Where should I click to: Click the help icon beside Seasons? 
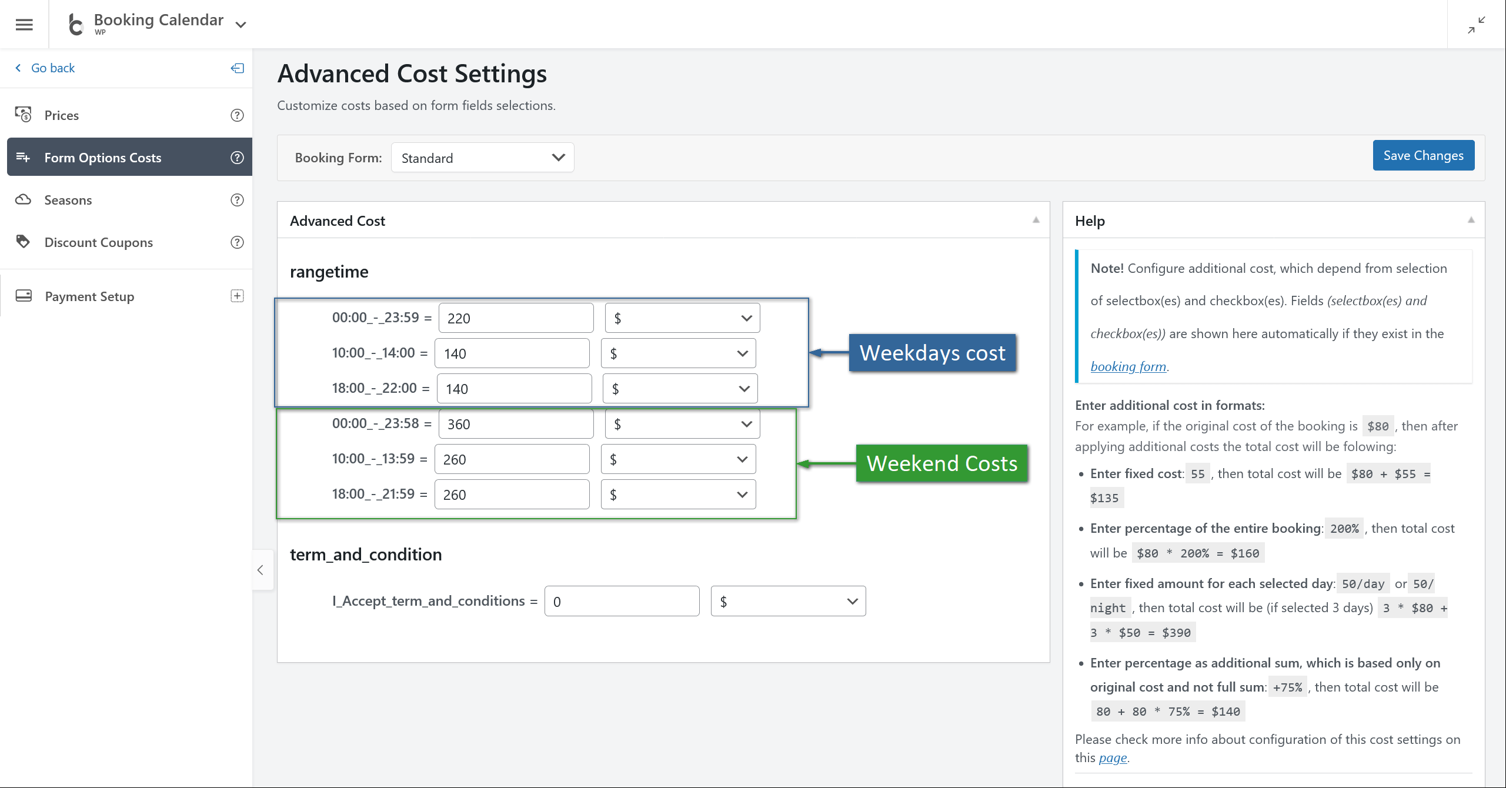(237, 200)
